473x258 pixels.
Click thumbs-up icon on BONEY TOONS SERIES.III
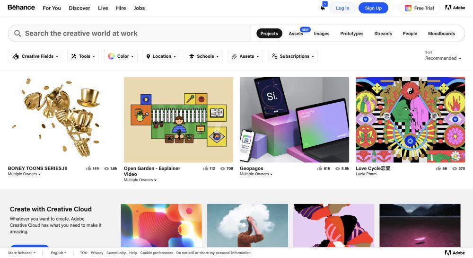pyautogui.click(x=88, y=169)
